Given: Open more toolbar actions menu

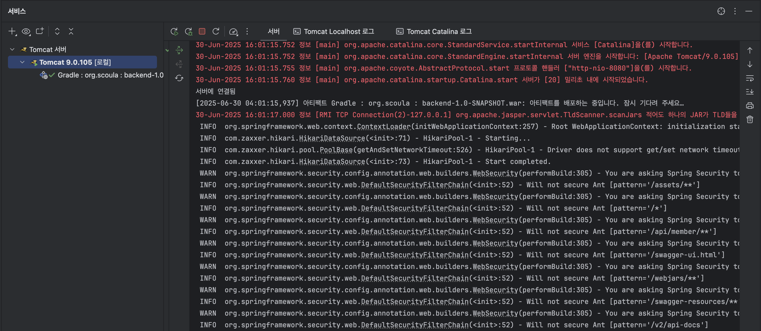Looking at the screenshot, I should coord(247,31).
